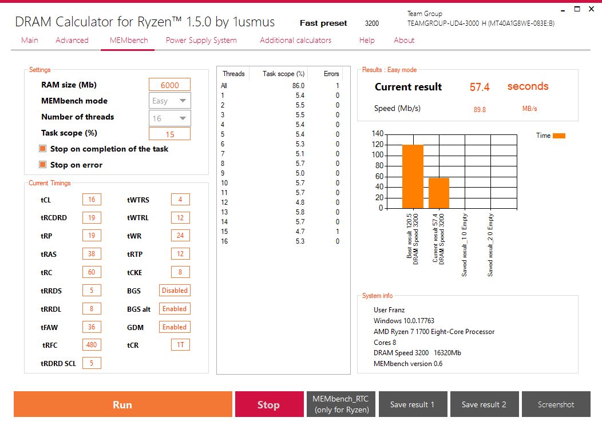Screen dimensions: 602x441
Task: Click the tCR value 1T
Action: click(180, 345)
